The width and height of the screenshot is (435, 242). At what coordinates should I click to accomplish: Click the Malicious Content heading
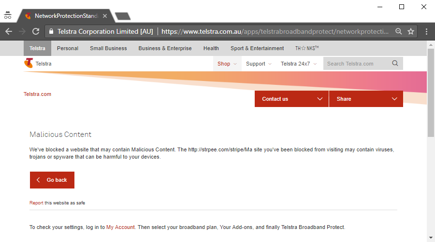tap(60, 134)
